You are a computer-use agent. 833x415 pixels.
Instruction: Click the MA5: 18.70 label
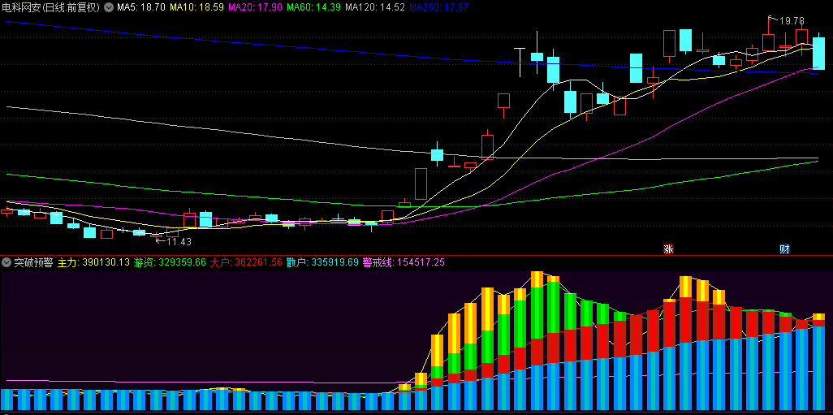tap(141, 7)
